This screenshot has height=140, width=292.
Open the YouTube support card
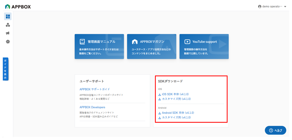pos(204,46)
